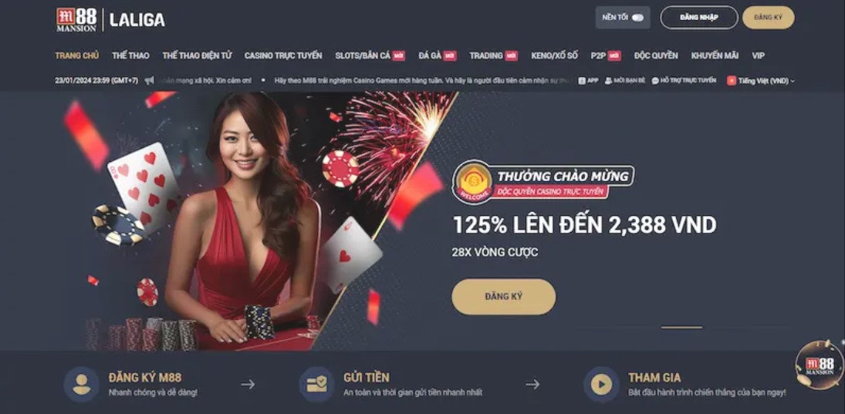Click the Đăng Nhập login button
Image resolution: width=845 pixels, height=414 pixels.
click(x=699, y=18)
